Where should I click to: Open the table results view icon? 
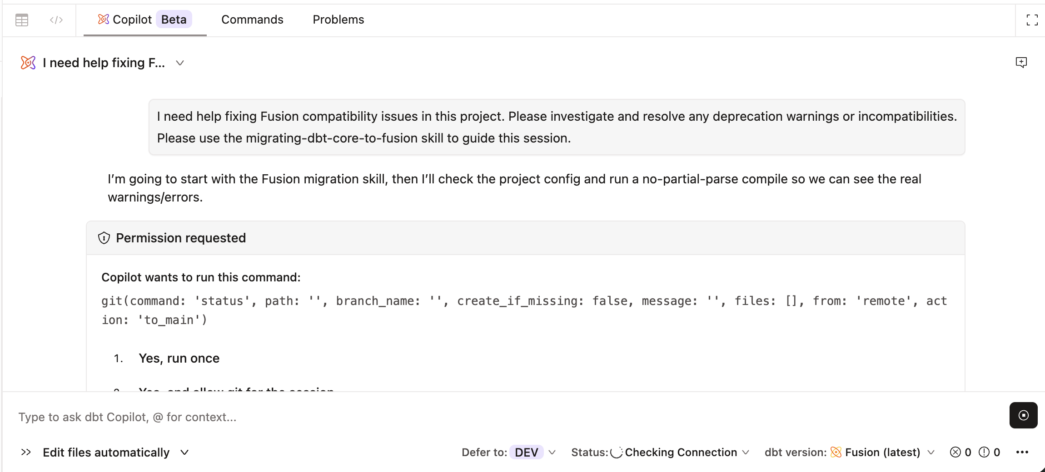tap(22, 20)
